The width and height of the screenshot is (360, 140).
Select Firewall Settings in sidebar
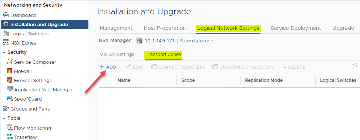[33, 81]
